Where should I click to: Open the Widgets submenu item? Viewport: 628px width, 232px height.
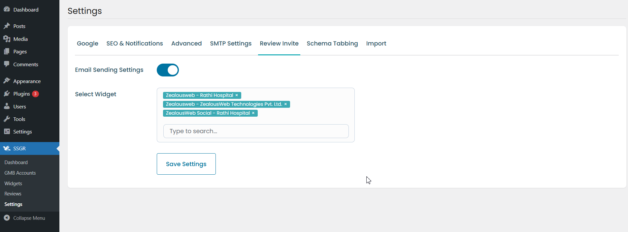click(x=13, y=184)
